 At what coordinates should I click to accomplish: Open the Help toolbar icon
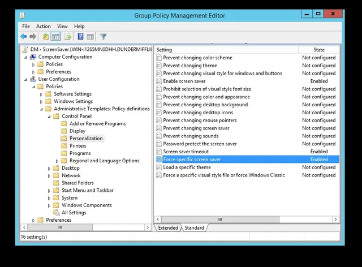click(x=80, y=37)
